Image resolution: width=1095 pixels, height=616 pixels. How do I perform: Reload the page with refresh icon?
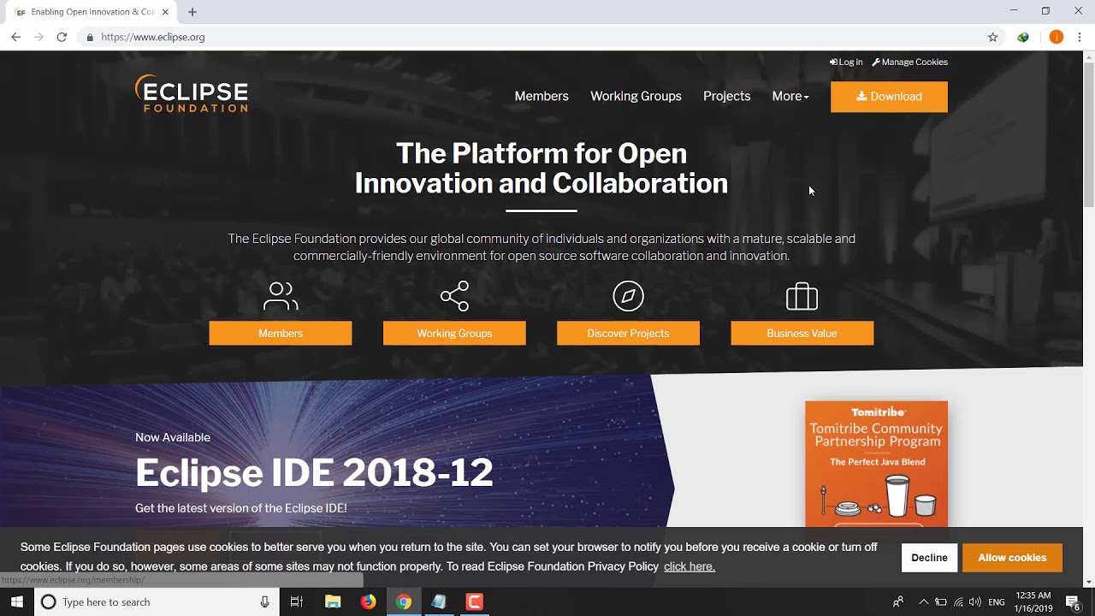click(62, 37)
